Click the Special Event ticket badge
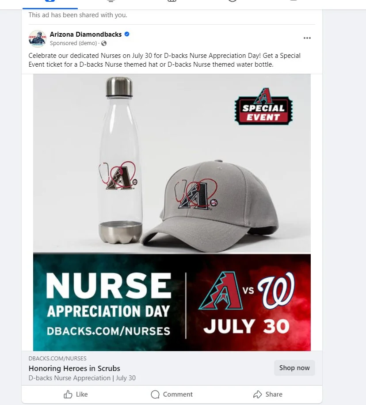 pos(263,107)
